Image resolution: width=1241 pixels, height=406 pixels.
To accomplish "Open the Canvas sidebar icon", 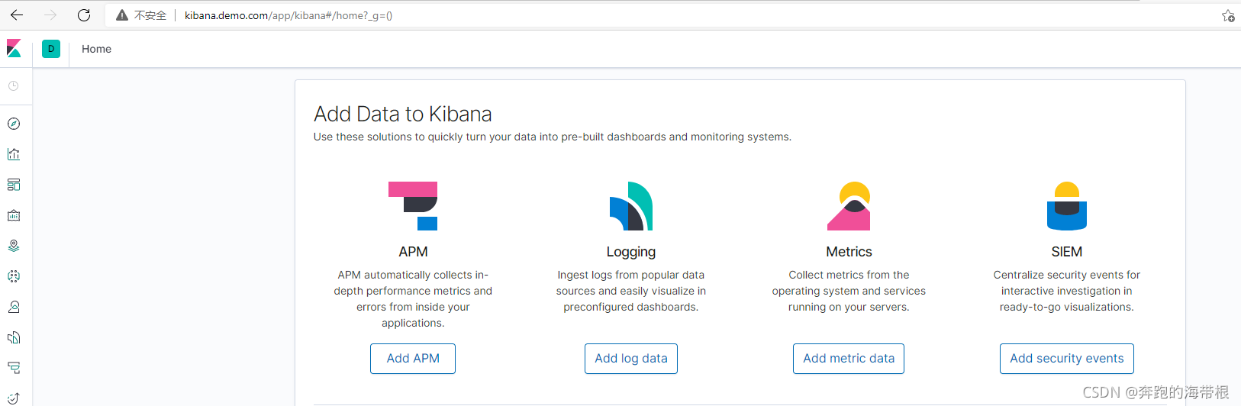I will point(14,215).
